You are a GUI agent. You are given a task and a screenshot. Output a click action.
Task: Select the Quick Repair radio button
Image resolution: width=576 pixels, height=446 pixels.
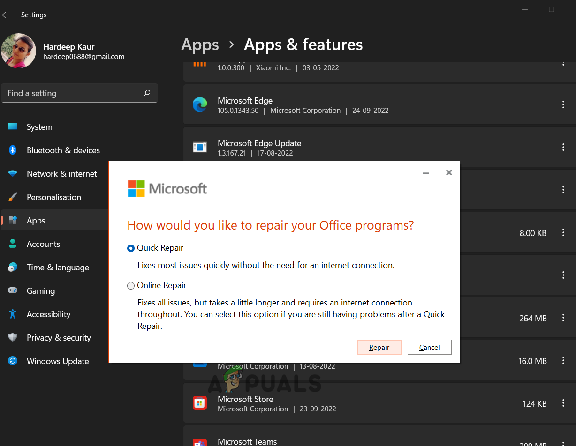pyautogui.click(x=131, y=248)
